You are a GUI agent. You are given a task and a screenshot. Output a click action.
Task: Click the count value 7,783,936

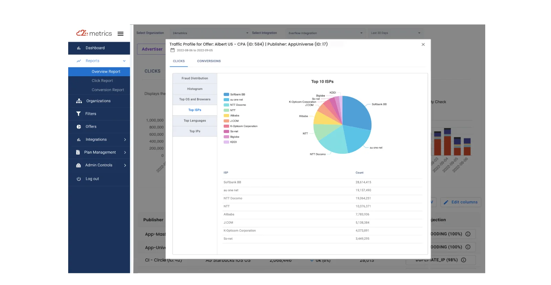362,215
